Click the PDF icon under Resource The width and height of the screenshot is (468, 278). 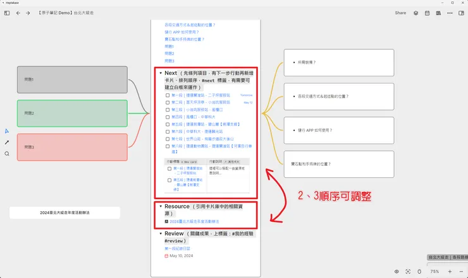[166, 221]
